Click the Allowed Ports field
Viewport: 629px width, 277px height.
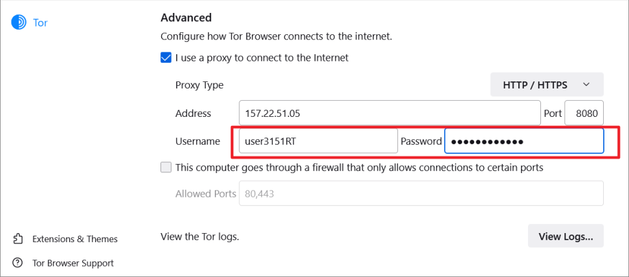[x=421, y=193]
